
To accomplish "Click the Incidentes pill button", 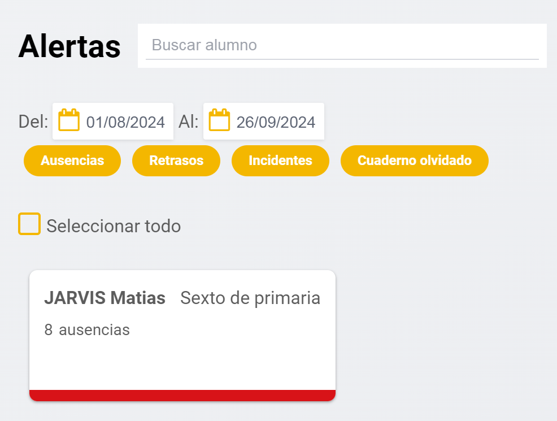I will (x=280, y=160).
